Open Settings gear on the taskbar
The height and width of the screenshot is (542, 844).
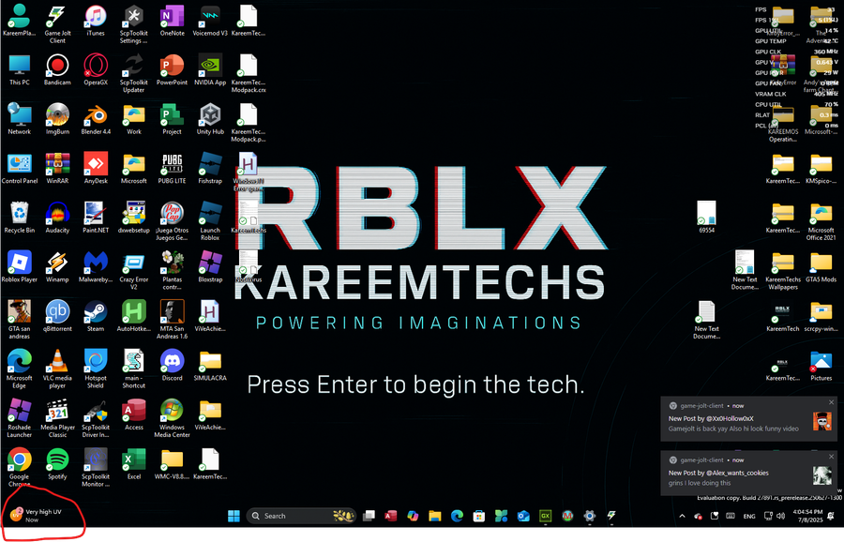click(590, 516)
